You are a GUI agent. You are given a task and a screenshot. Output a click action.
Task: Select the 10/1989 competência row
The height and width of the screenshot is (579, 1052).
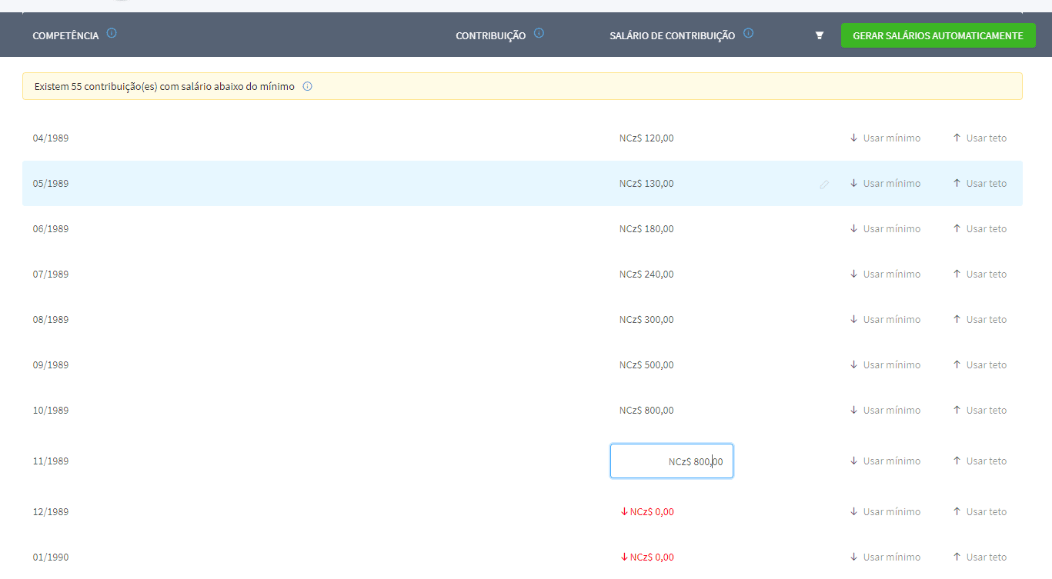(51, 411)
